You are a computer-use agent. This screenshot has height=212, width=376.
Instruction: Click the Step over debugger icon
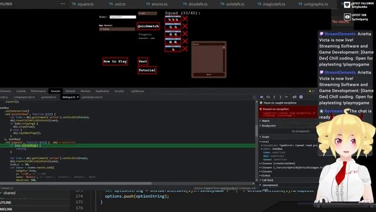[268, 97]
